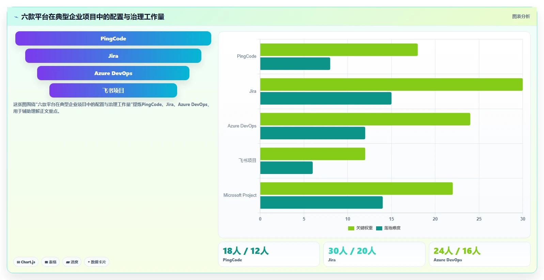Click the 进度 tag chip
The height and width of the screenshot is (280, 544).
[72, 262]
